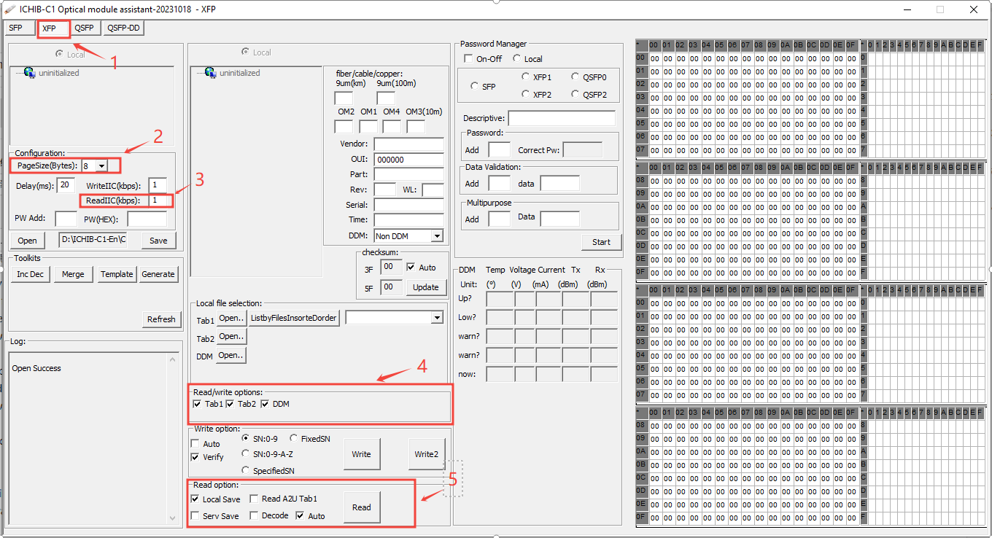992x538 pixels.
Task: Disable the Verify write option
Action: tap(195, 457)
